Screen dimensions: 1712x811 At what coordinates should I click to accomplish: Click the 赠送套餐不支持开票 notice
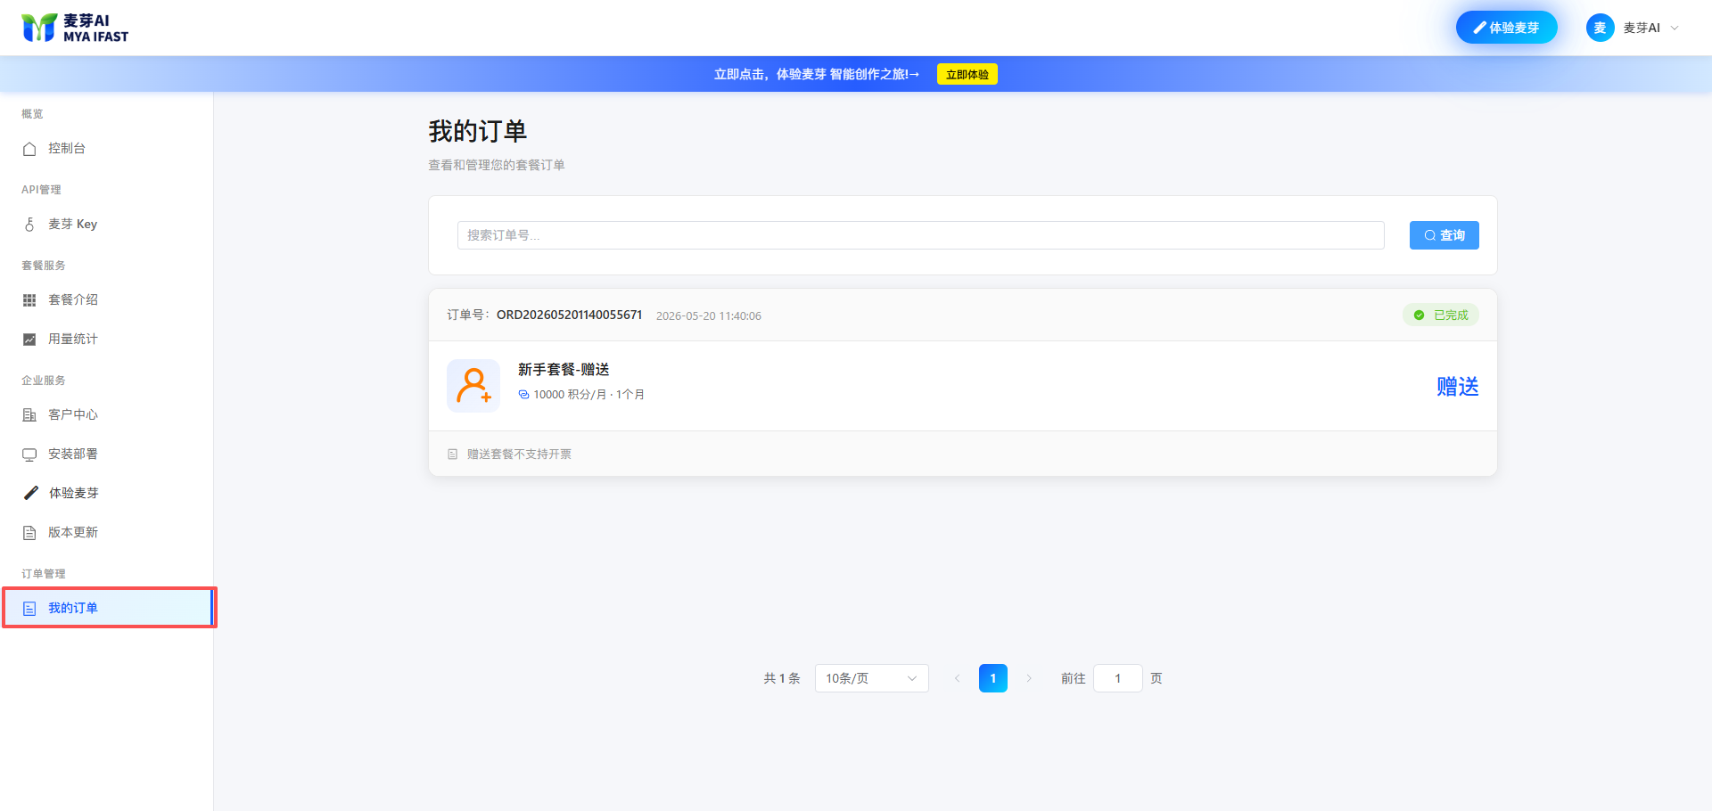pos(519,455)
